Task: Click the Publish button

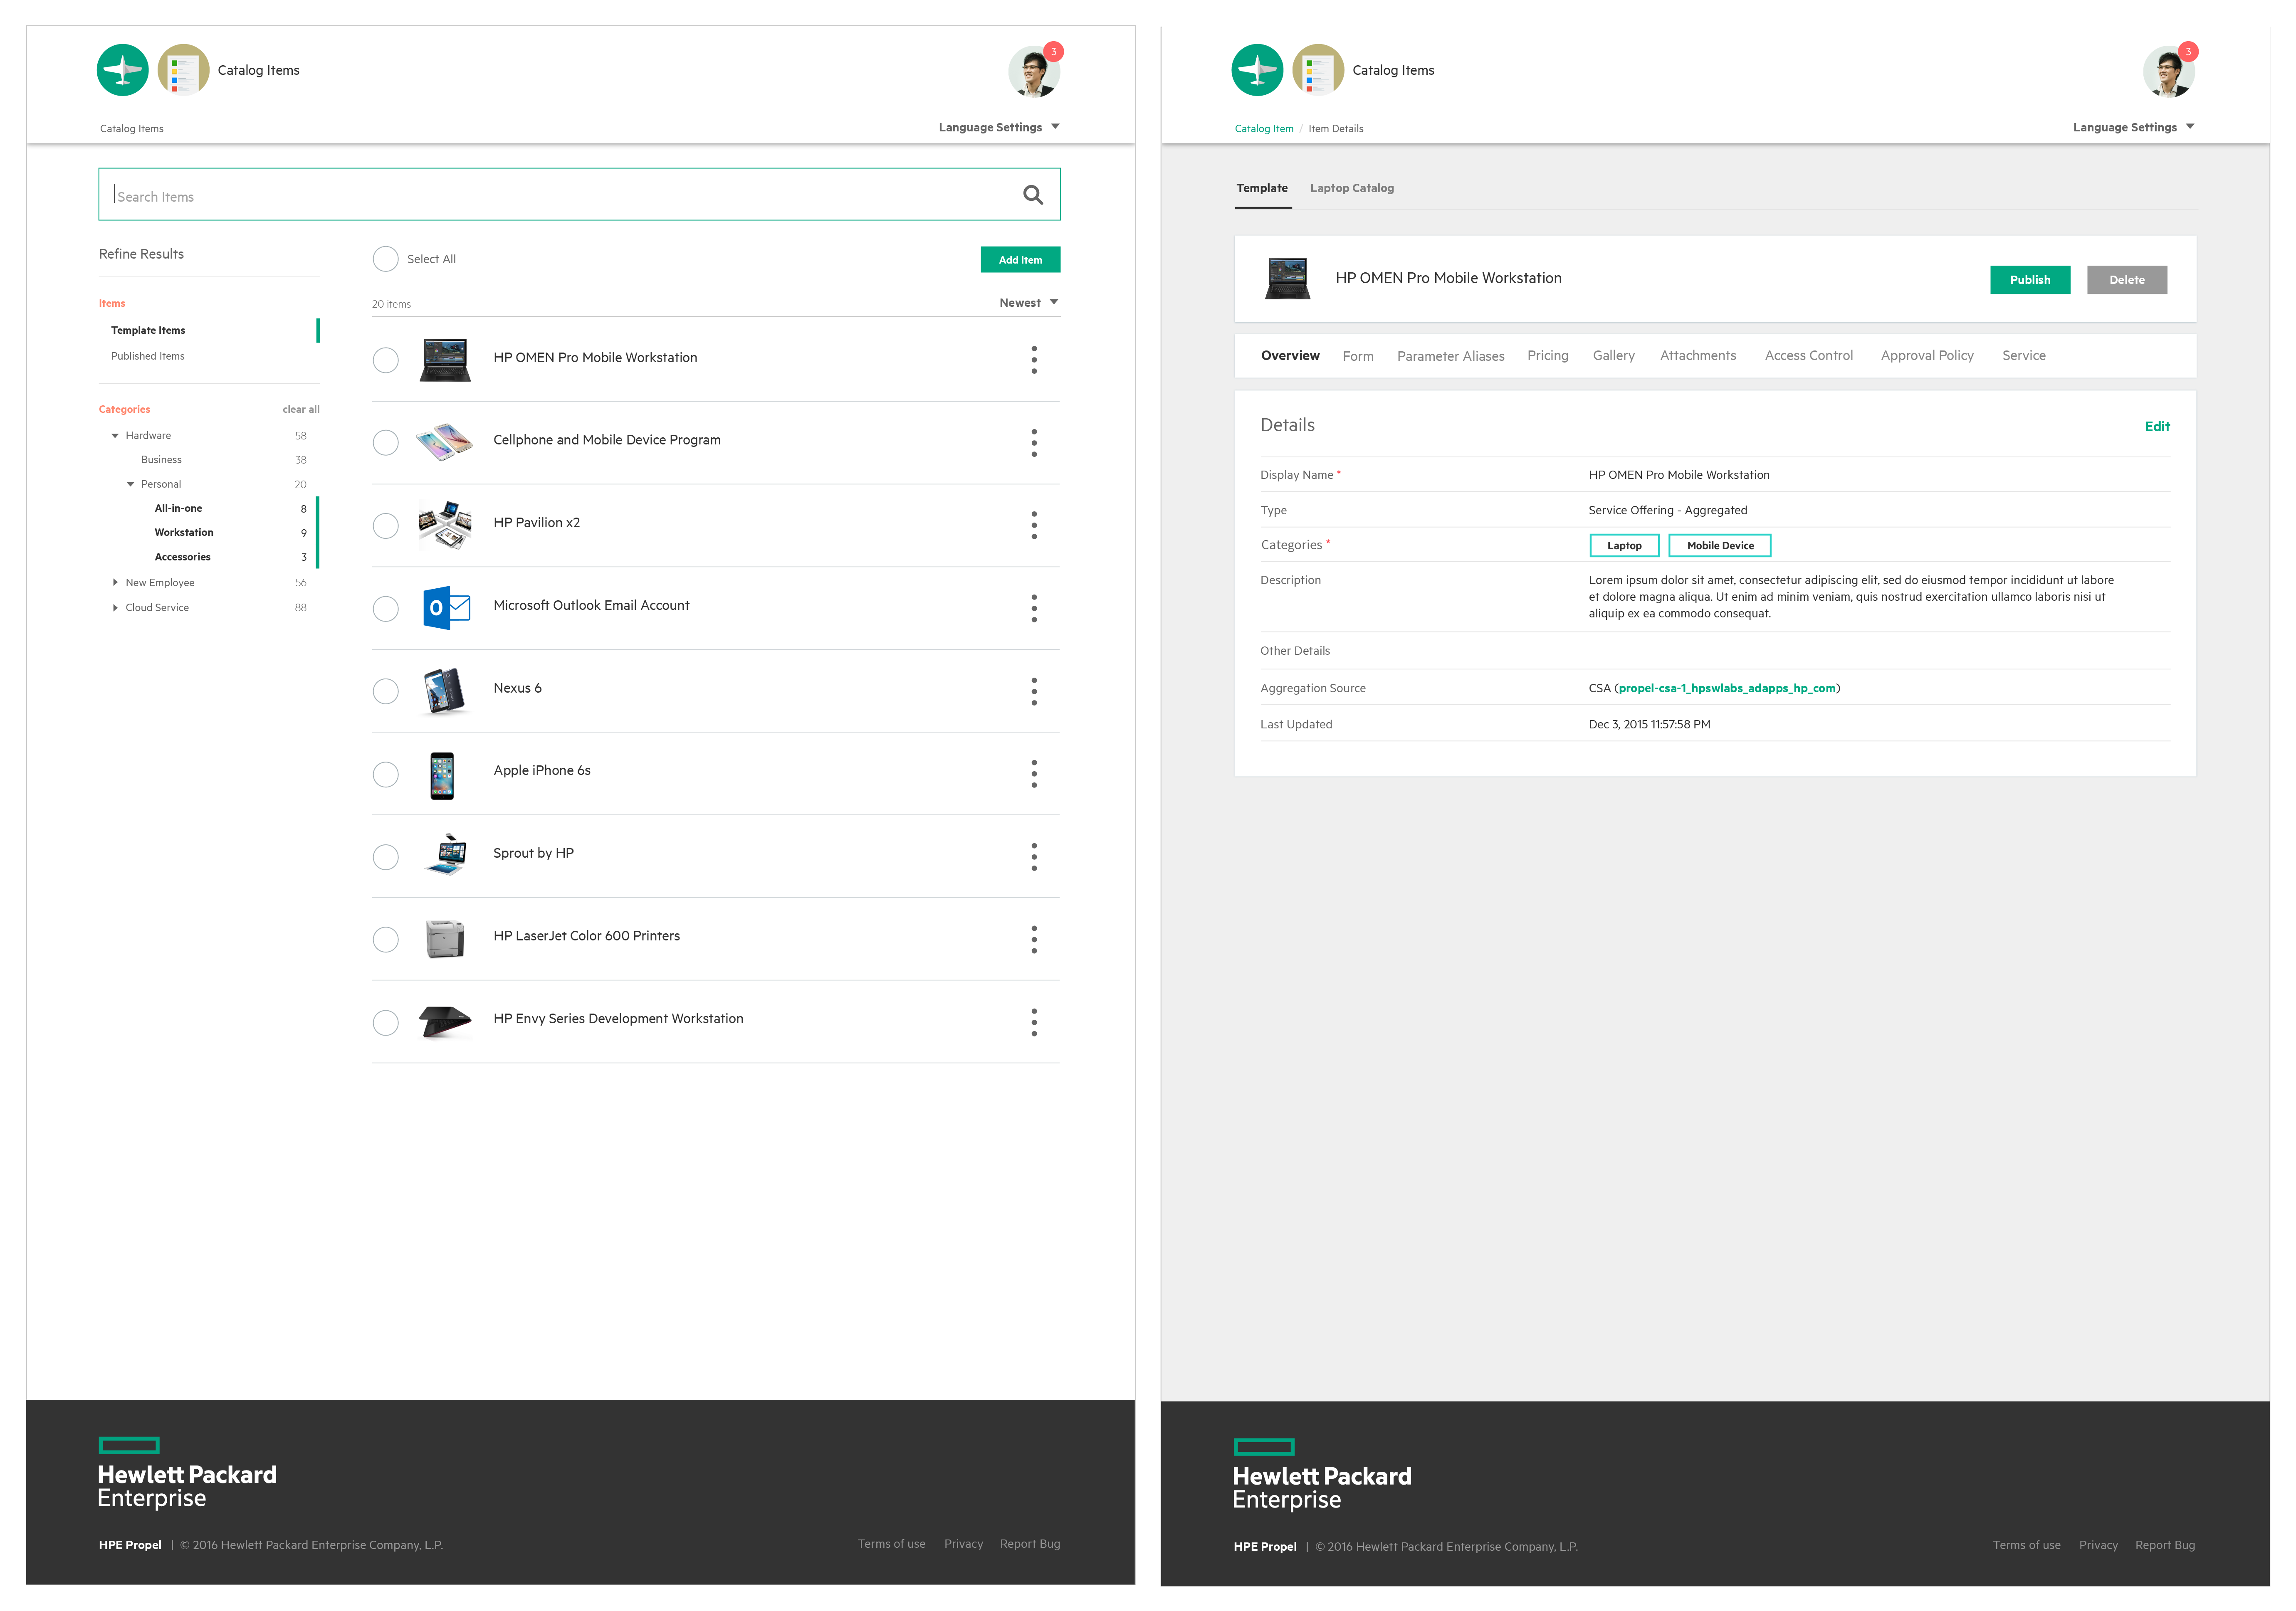Action: [2030, 280]
